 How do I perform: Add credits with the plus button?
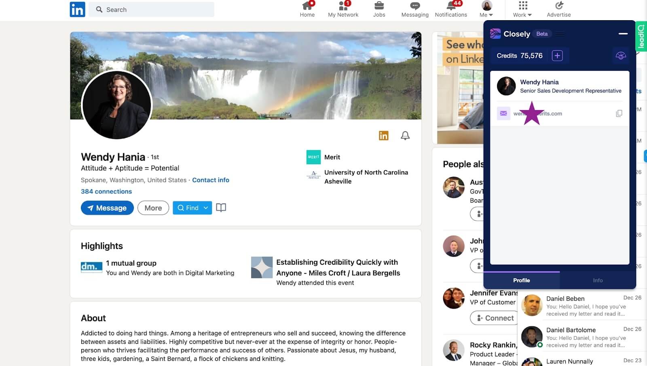[557, 56]
